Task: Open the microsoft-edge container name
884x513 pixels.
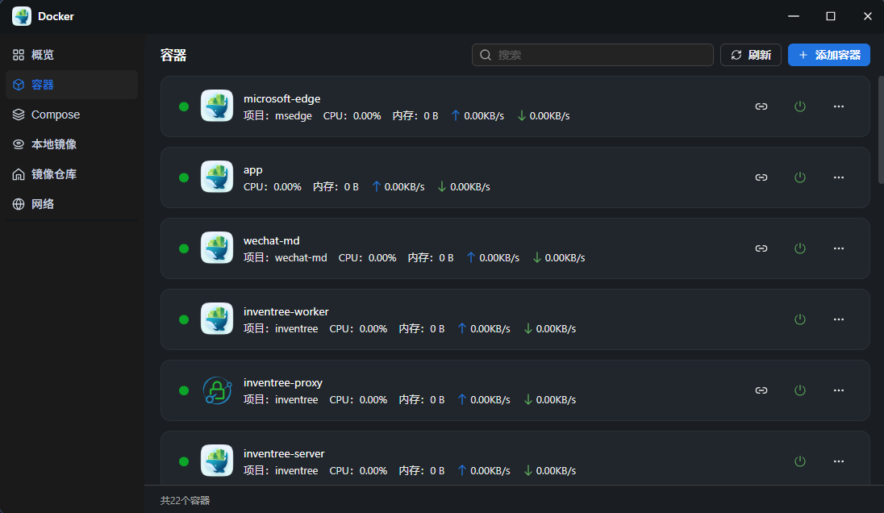Action: [281, 98]
